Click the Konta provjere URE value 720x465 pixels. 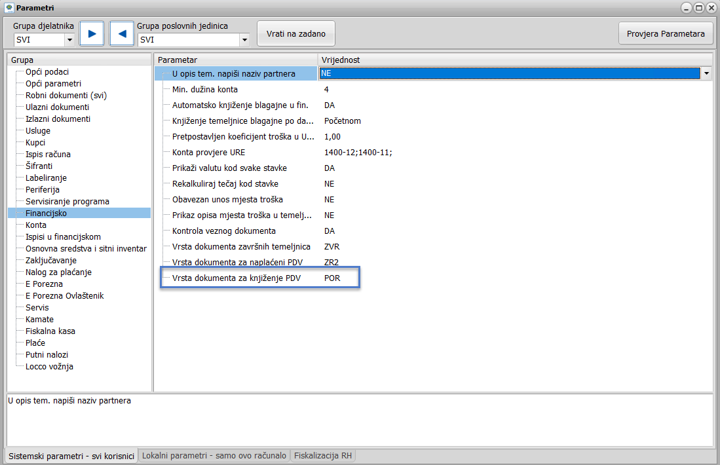[358, 153]
